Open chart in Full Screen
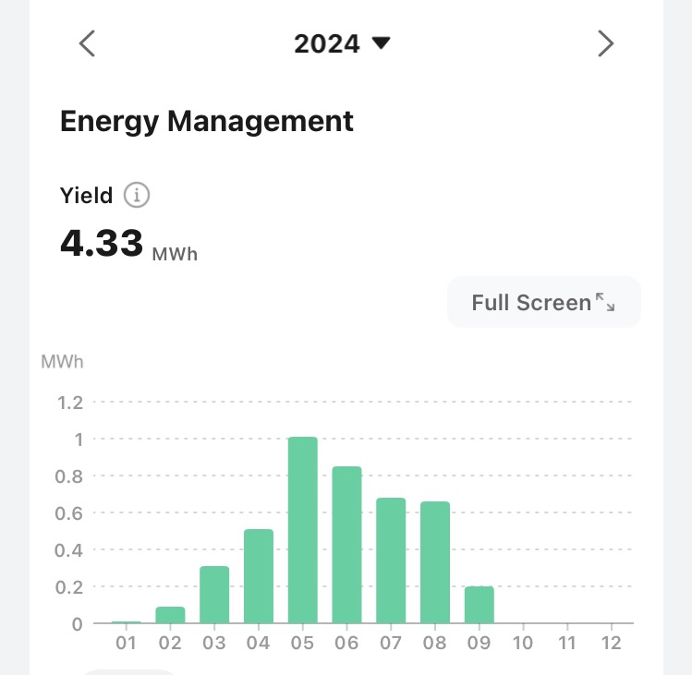Image resolution: width=692 pixels, height=675 pixels. coord(543,302)
